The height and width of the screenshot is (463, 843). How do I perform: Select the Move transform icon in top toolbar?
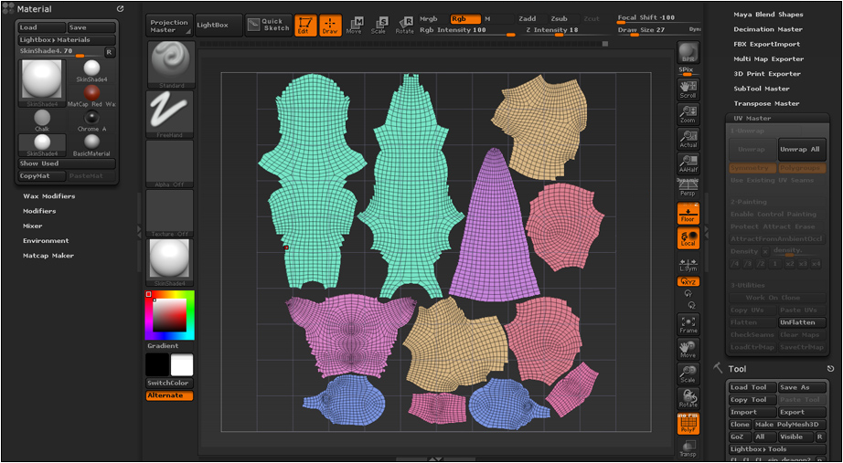(354, 26)
